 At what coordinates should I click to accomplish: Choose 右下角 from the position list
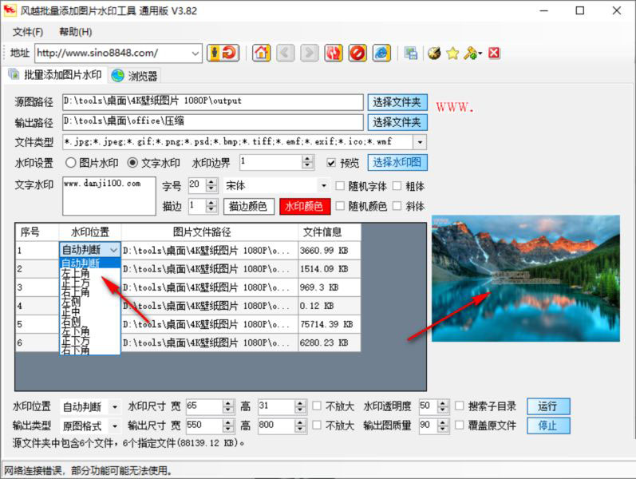[x=76, y=350]
